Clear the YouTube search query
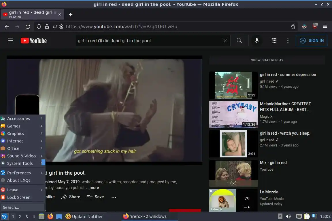 pos(225,41)
